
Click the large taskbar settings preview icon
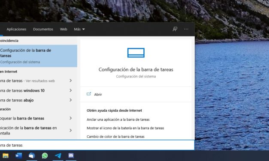[136, 53]
